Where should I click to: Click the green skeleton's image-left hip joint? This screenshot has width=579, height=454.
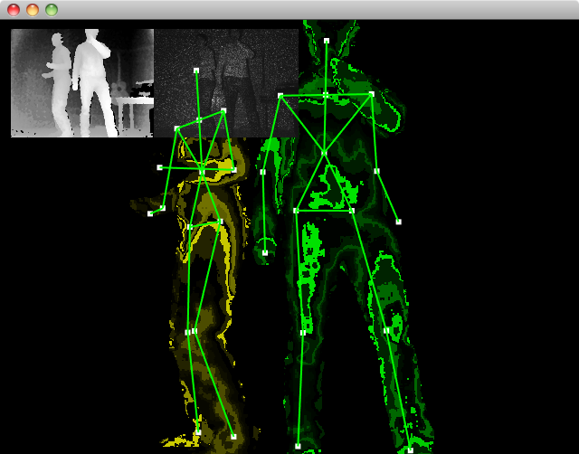[x=296, y=211]
